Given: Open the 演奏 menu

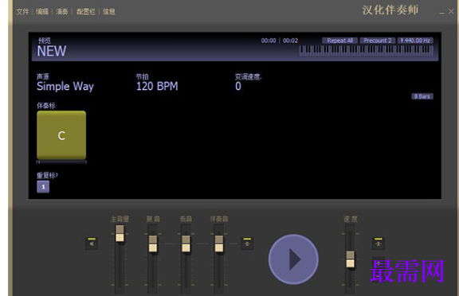Looking at the screenshot, I should click(62, 12).
